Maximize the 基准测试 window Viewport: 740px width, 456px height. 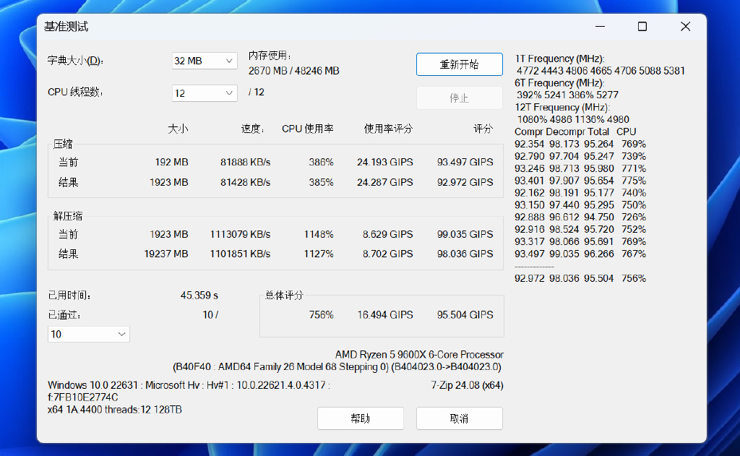642,27
